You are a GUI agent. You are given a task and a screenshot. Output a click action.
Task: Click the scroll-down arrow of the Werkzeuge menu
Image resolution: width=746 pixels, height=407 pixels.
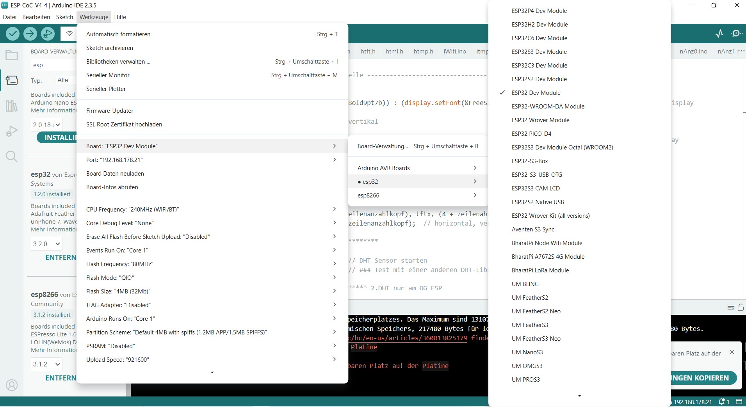pyautogui.click(x=212, y=373)
